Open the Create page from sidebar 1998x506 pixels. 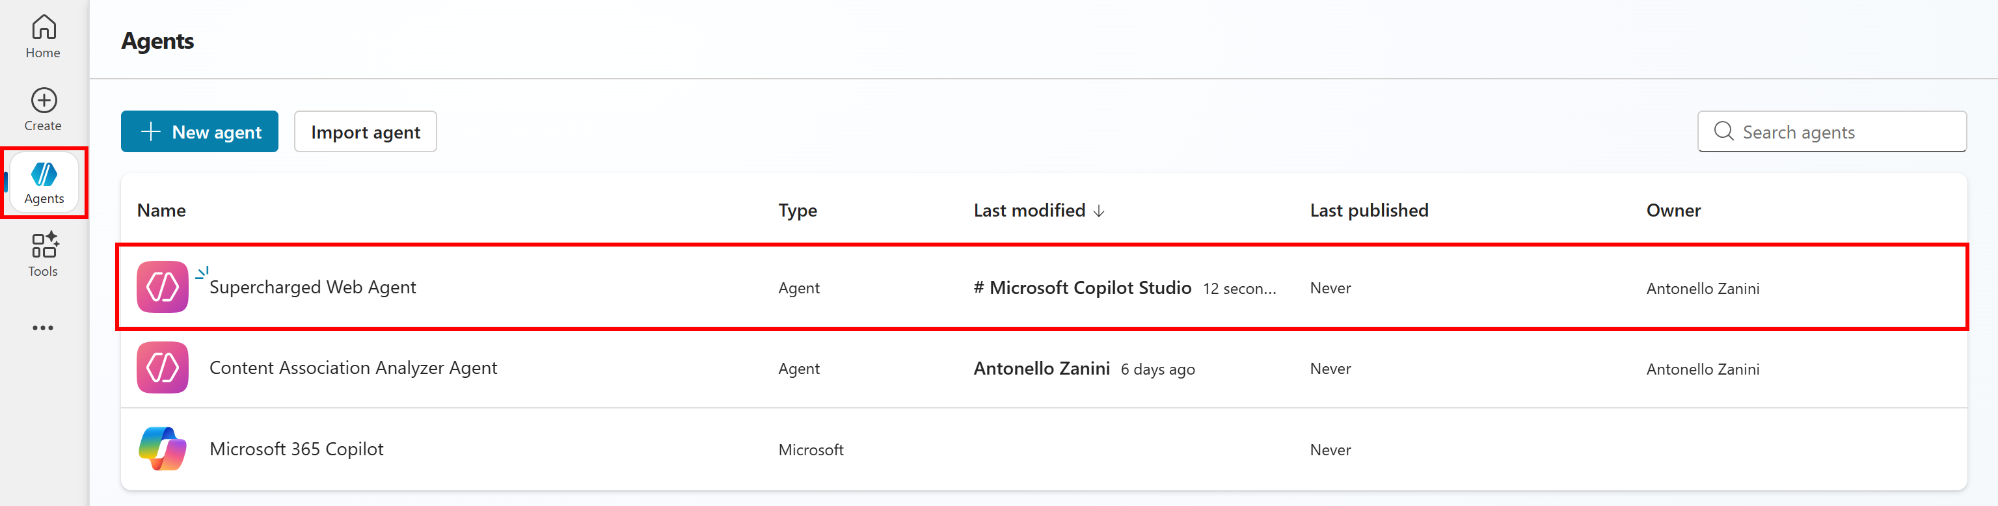coord(44,101)
